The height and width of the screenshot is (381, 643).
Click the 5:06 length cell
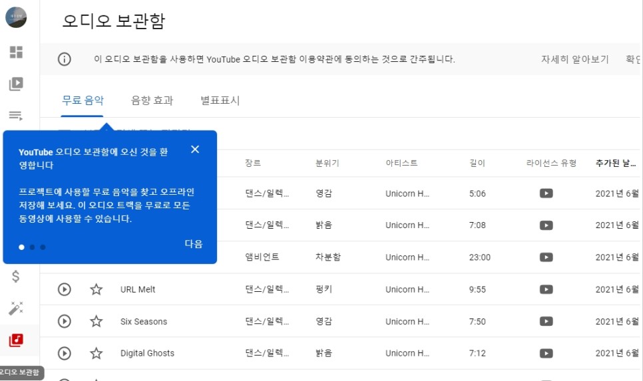click(477, 193)
